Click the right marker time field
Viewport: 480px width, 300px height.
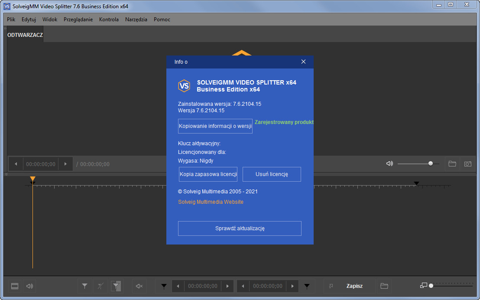click(x=268, y=286)
